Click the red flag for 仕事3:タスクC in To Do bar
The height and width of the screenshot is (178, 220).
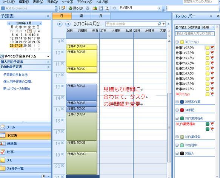coord(212,89)
